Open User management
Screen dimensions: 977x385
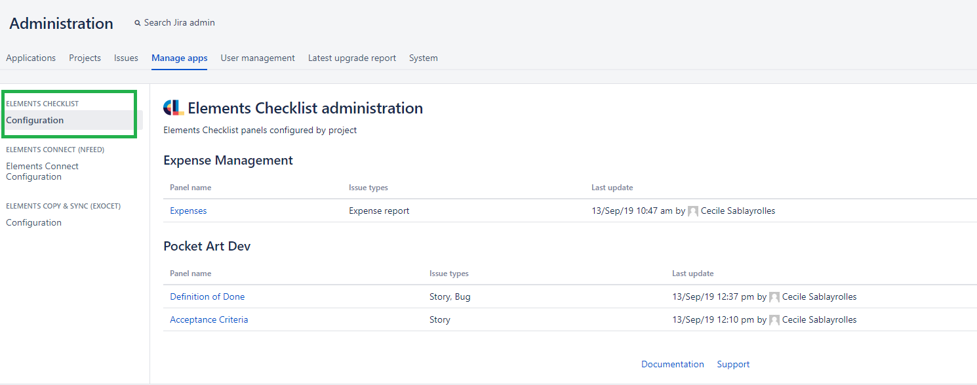pyautogui.click(x=258, y=58)
